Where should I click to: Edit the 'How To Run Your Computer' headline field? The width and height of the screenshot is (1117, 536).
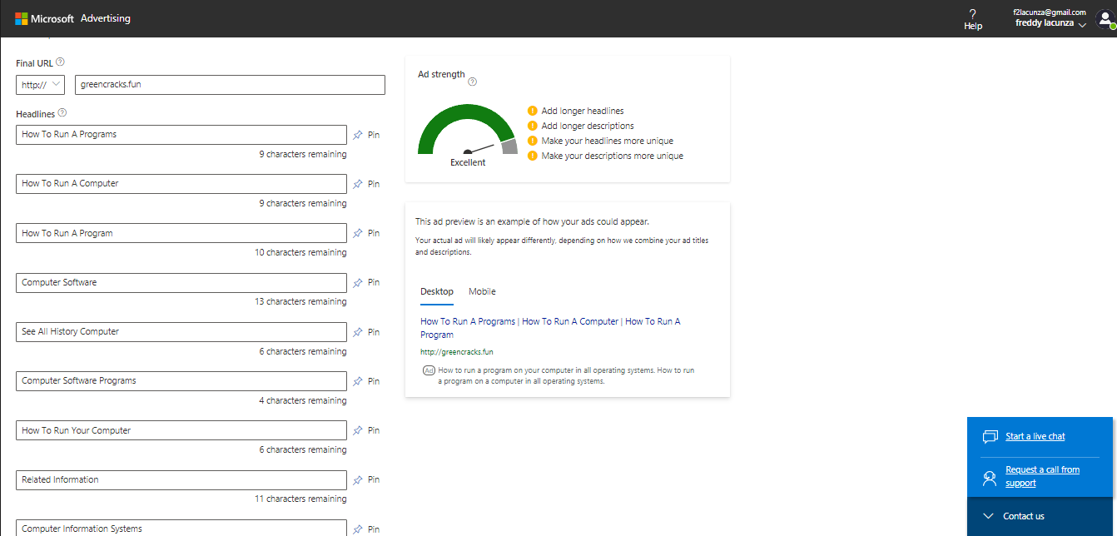181,430
